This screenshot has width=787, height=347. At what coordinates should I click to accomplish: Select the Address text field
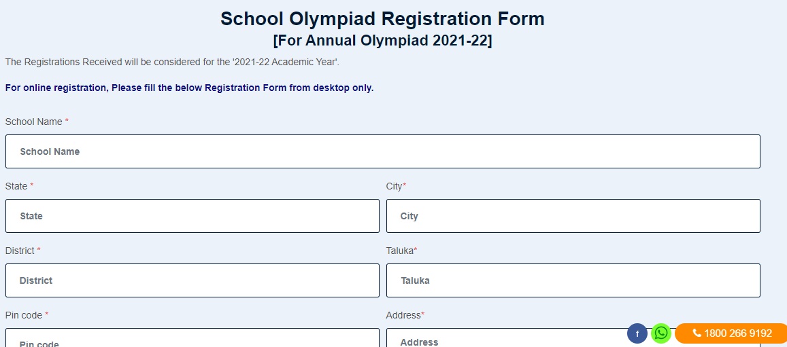pyautogui.click(x=510, y=339)
